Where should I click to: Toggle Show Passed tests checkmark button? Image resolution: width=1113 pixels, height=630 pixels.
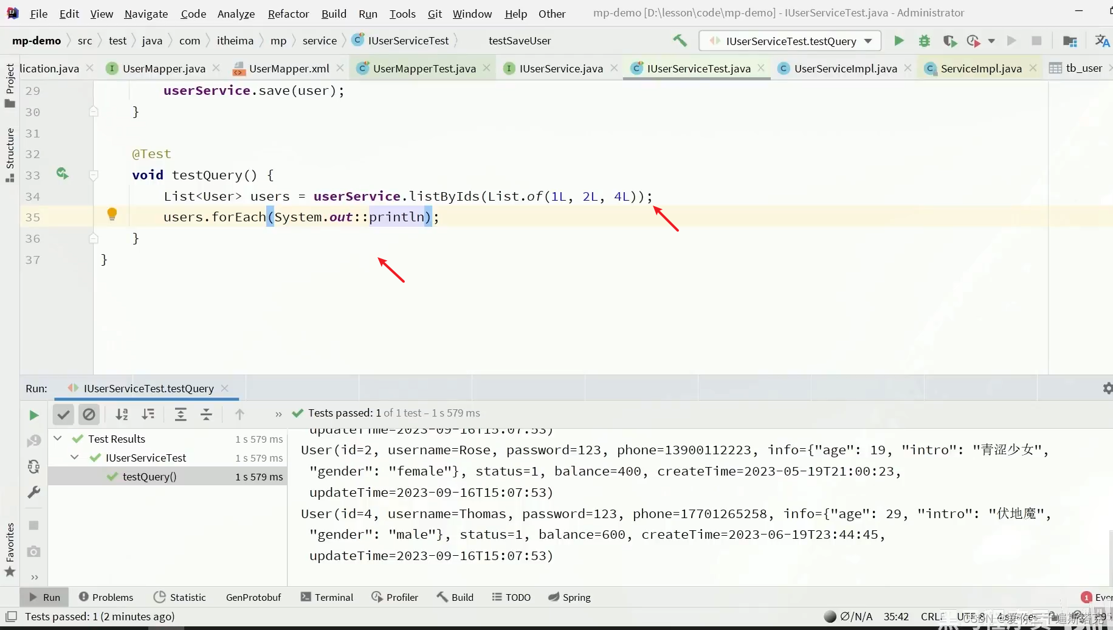(63, 415)
